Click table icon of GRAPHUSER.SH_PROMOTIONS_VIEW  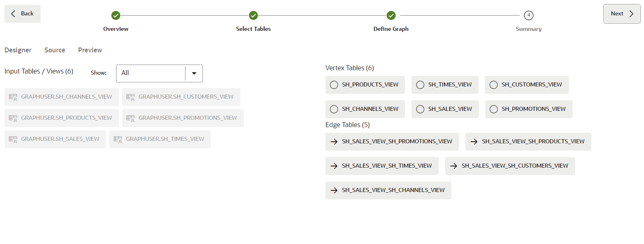click(130, 118)
